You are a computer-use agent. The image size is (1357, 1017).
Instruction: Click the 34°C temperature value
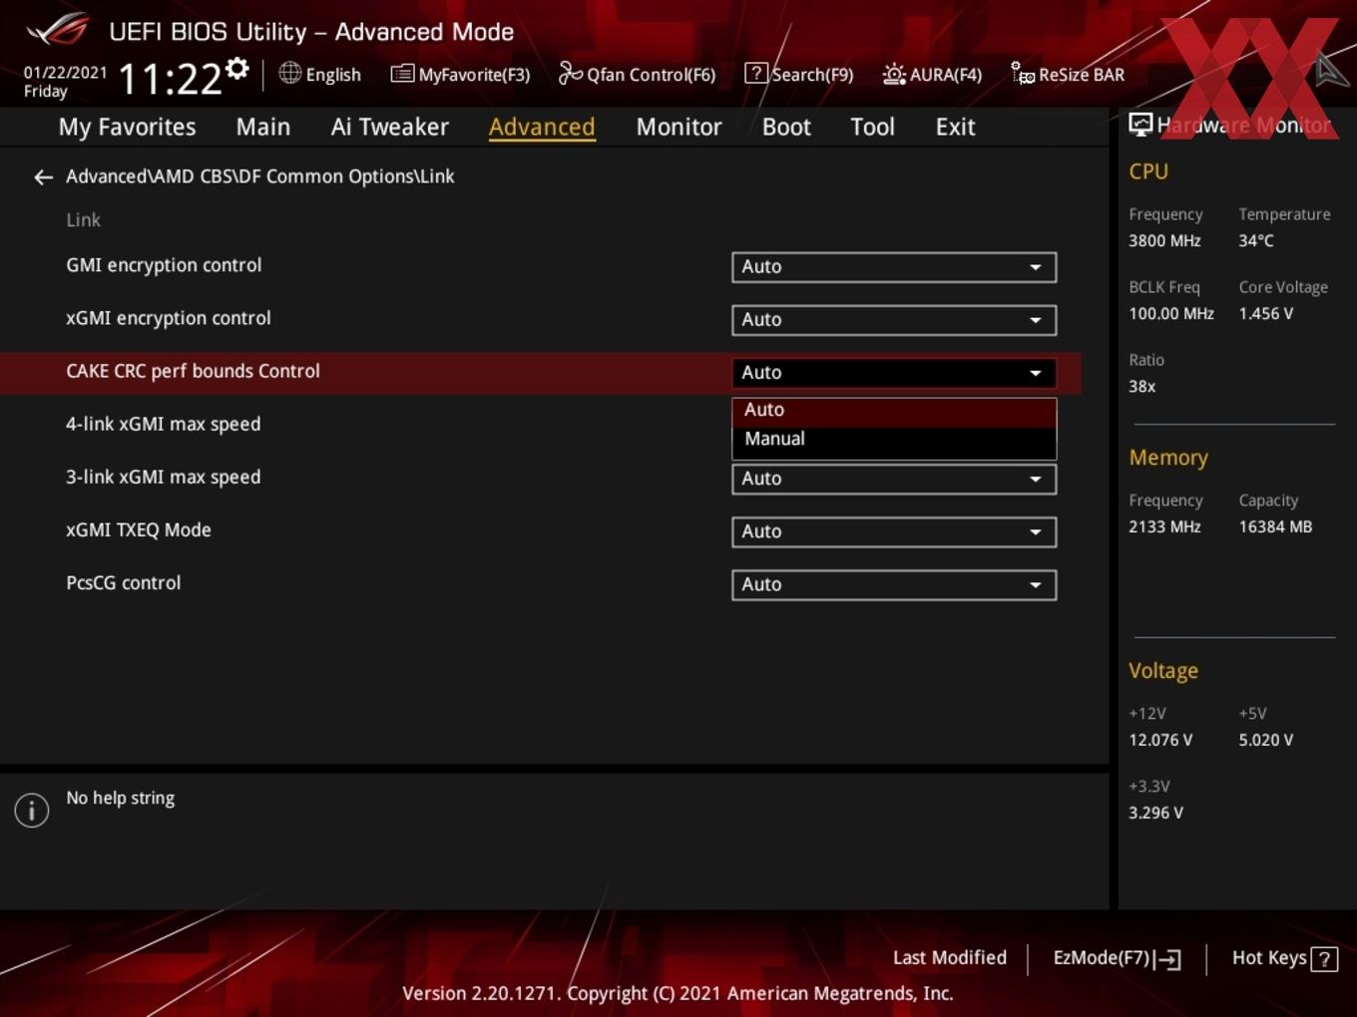click(x=1256, y=241)
